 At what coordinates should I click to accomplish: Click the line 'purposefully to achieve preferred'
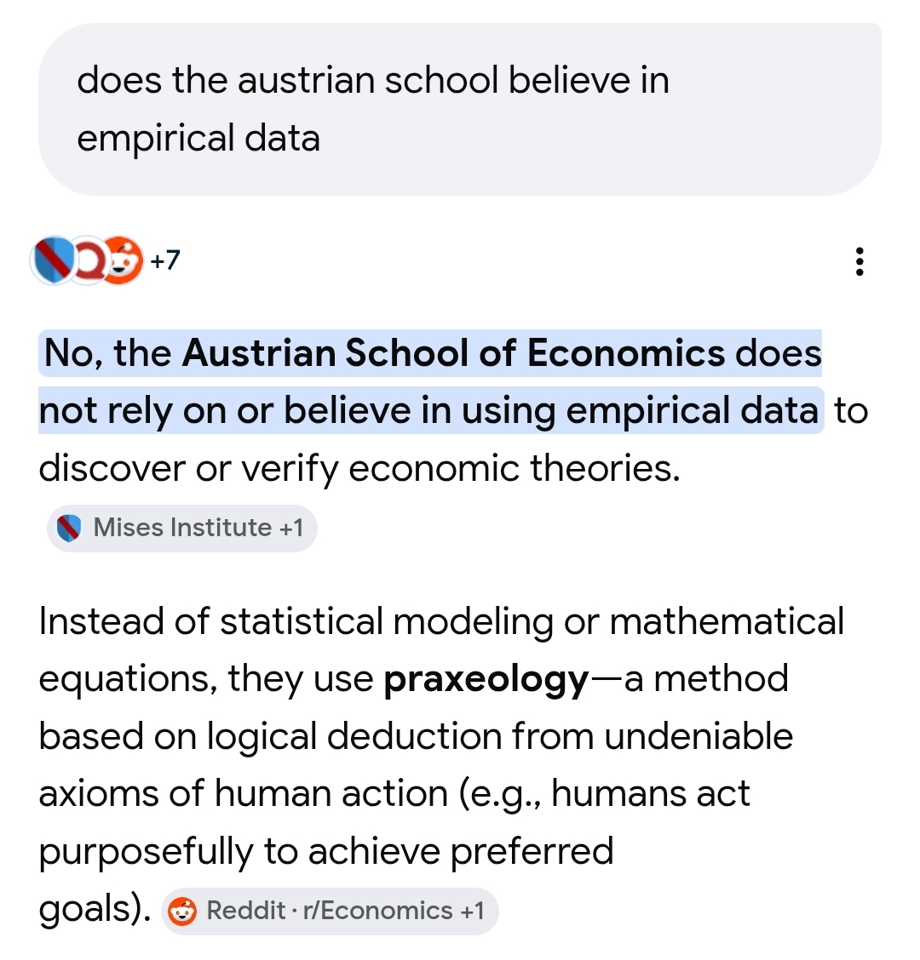tap(326, 852)
